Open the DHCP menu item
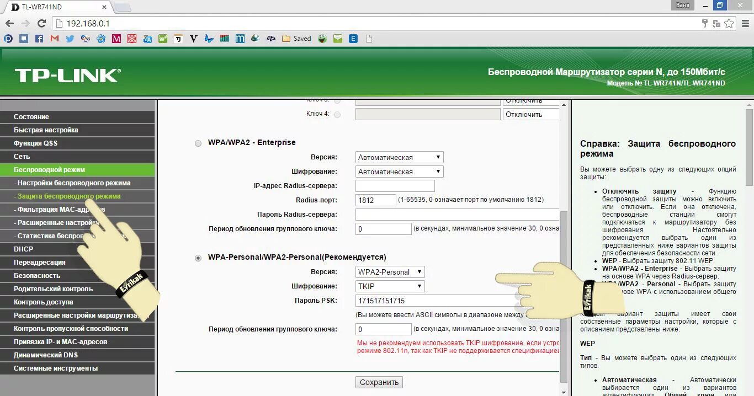Image resolution: width=754 pixels, height=396 pixels. pos(77,249)
